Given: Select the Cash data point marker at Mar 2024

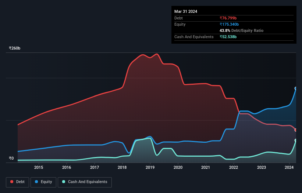Looking at the screenshot, I should tap(296, 141).
